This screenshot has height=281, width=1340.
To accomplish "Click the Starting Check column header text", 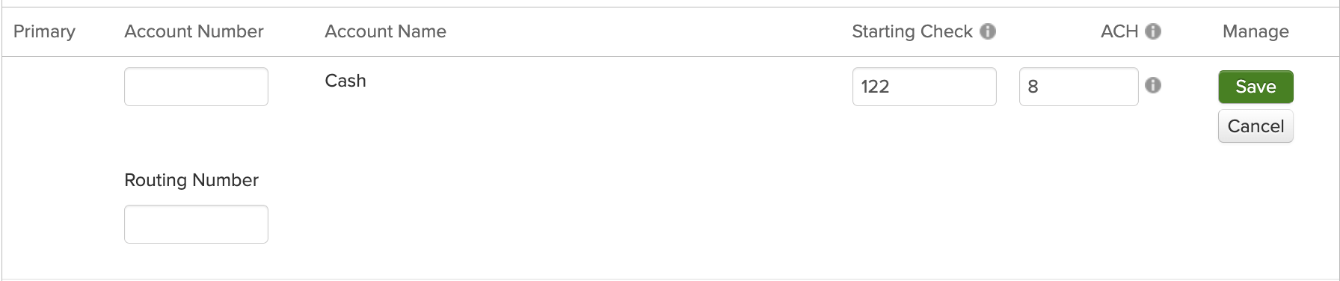I will coord(912,31).
